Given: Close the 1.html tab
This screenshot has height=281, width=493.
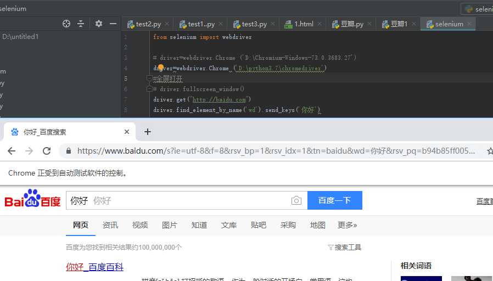Looking at the screenshot, I should (320, 24).
